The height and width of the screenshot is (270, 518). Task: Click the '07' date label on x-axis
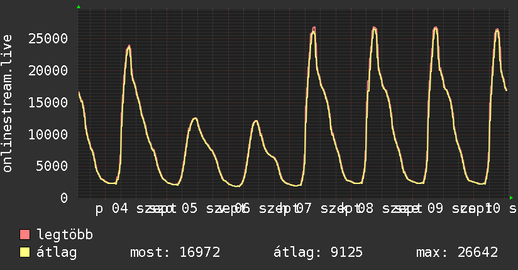pyautogui.click(x=303, y=208)
